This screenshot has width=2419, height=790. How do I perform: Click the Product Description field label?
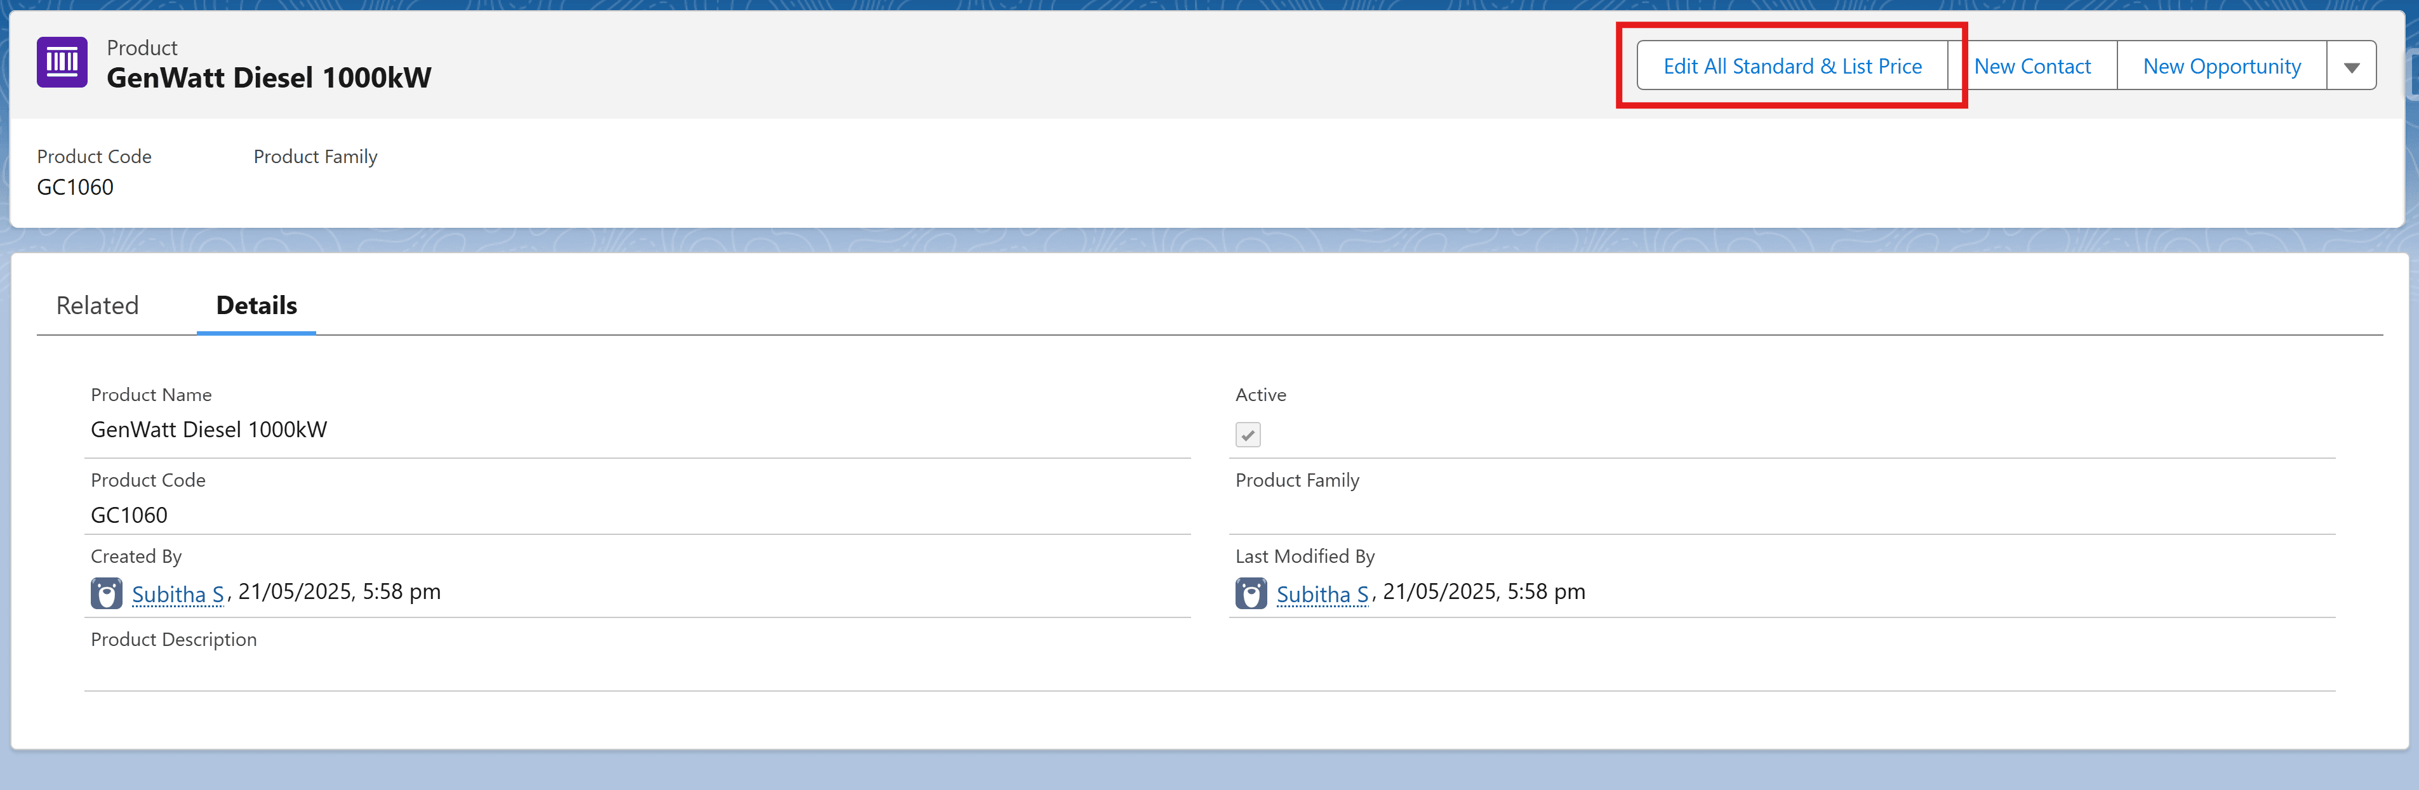[x=174, y=639]
